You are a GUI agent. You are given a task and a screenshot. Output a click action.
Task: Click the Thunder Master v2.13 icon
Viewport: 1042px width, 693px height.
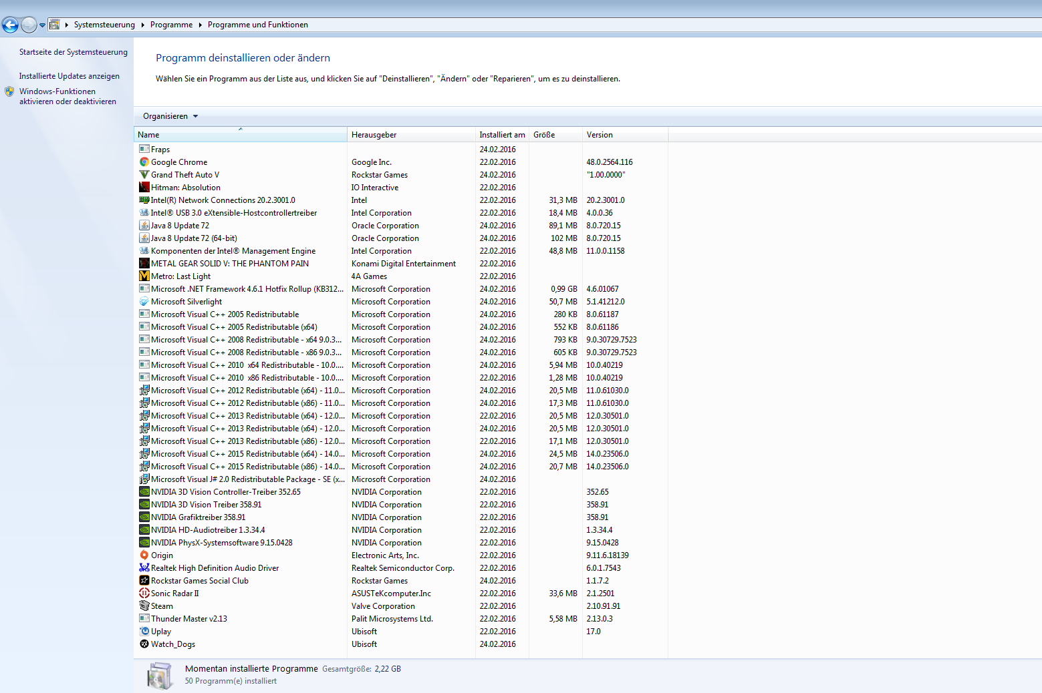[x=144, y=619]
